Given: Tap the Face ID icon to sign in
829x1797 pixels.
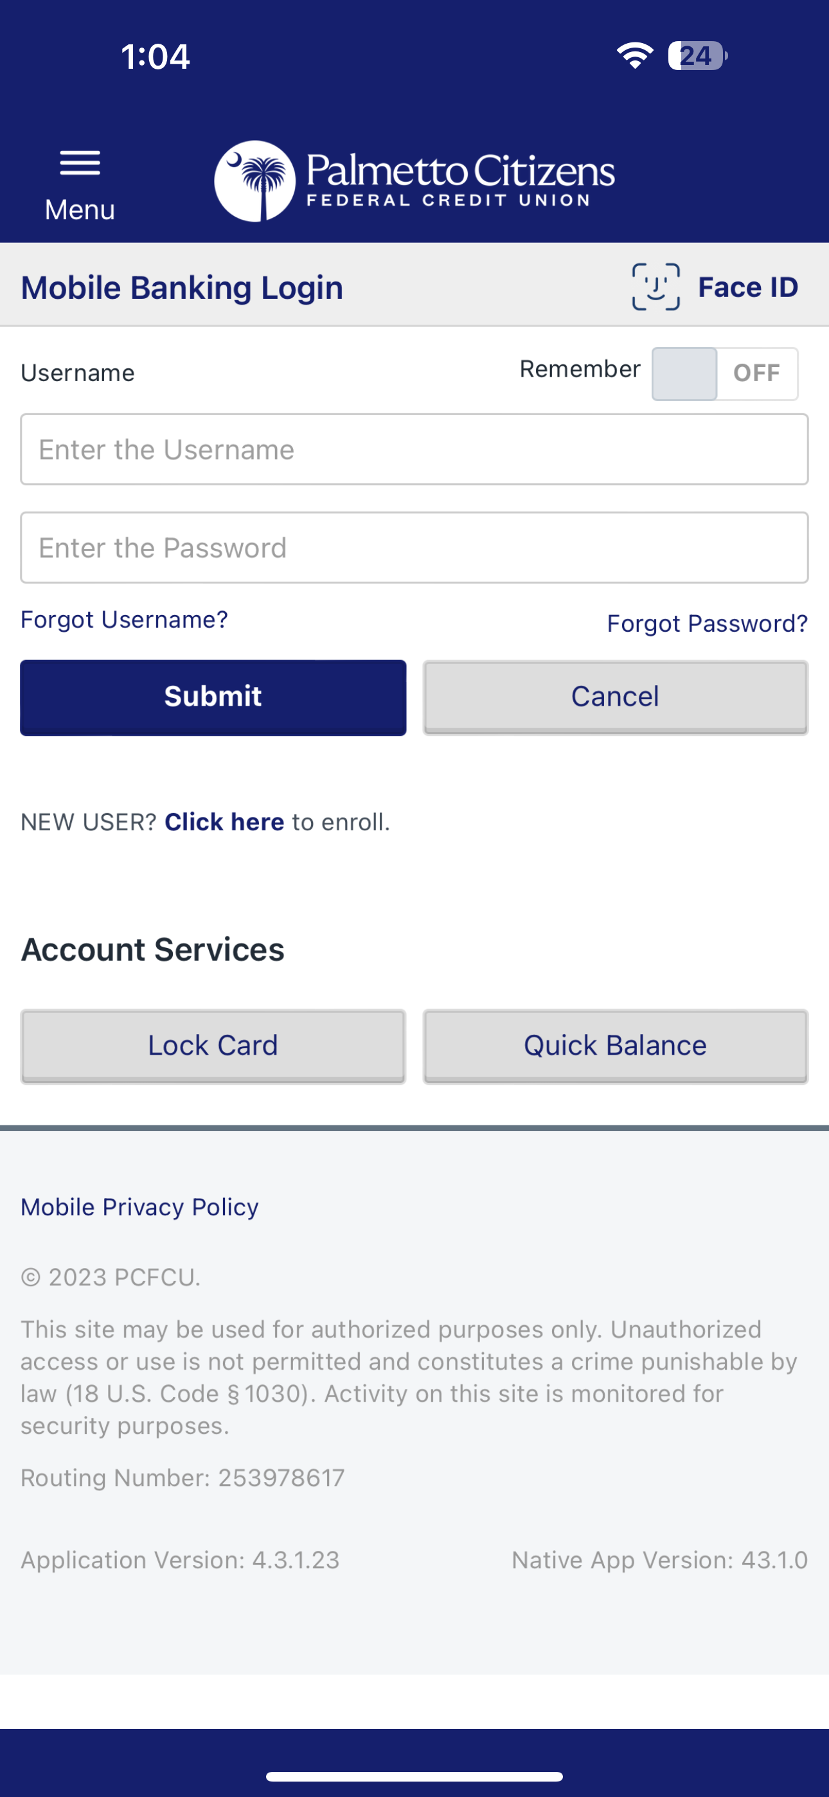Looking at the screenshot, I should click(x=655, y=286).
